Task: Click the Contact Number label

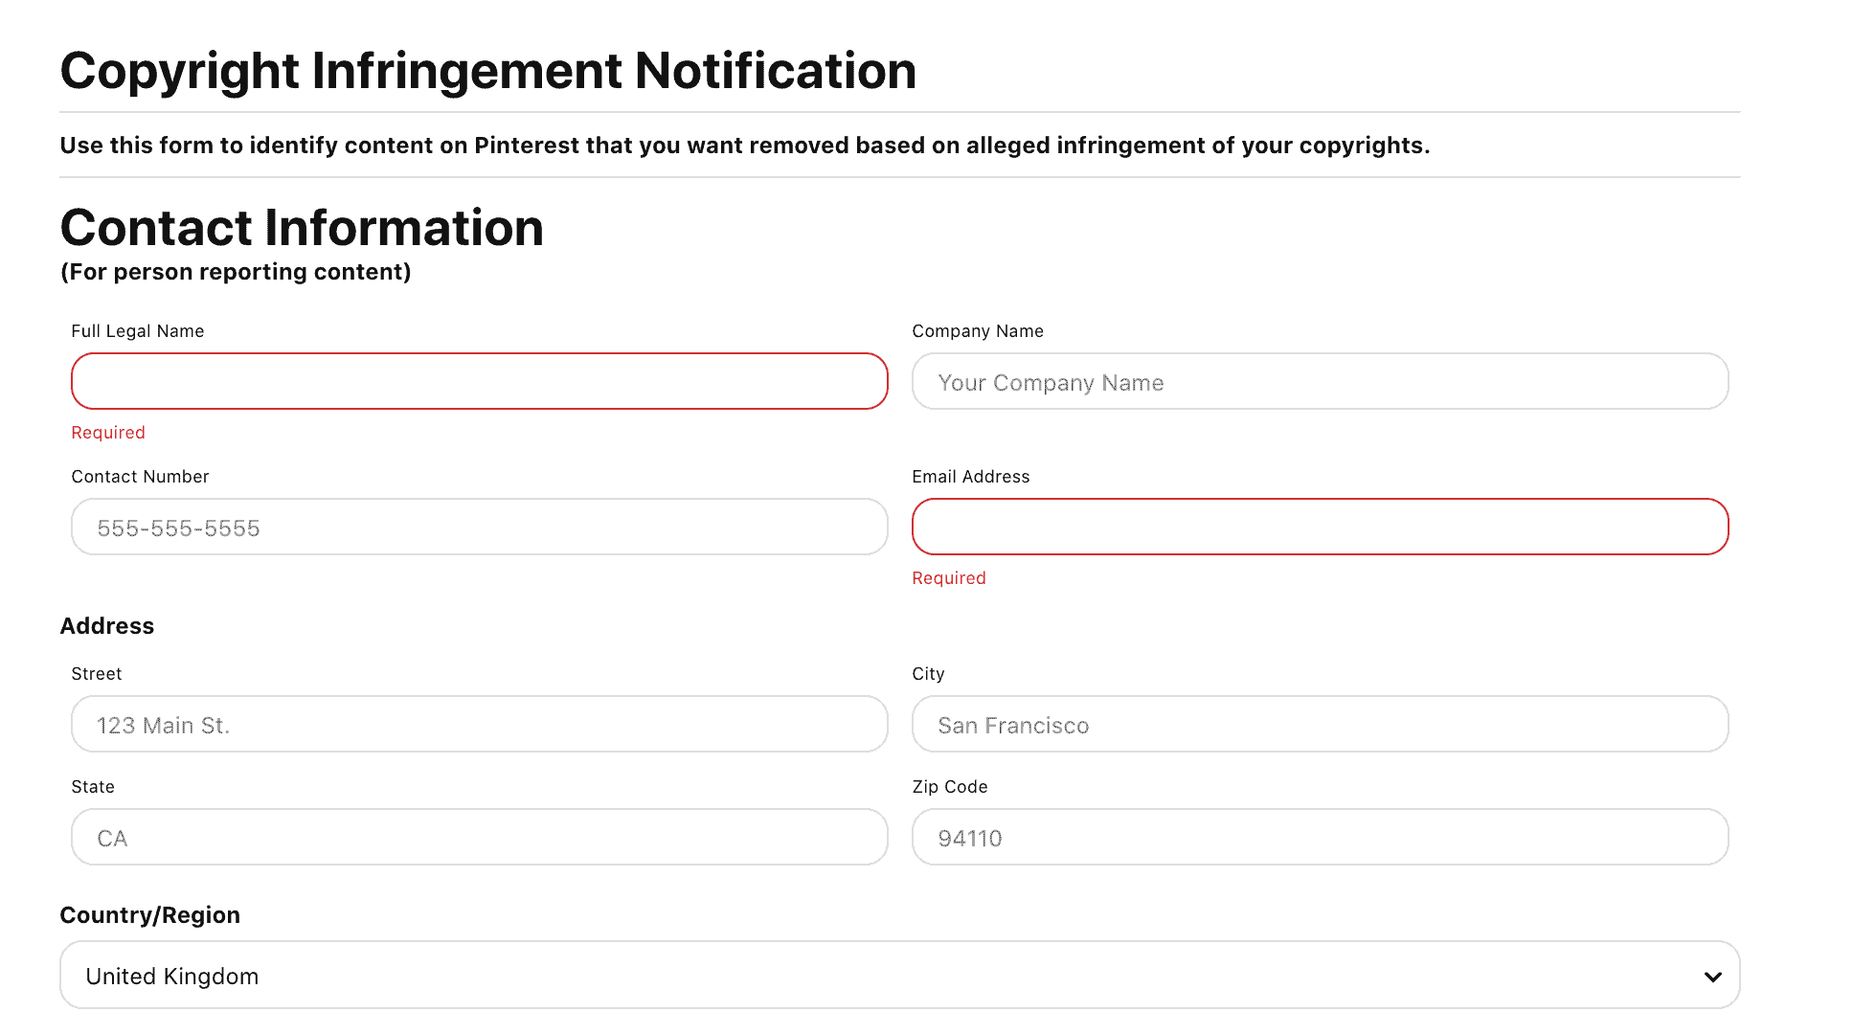Action: [140, 477]
